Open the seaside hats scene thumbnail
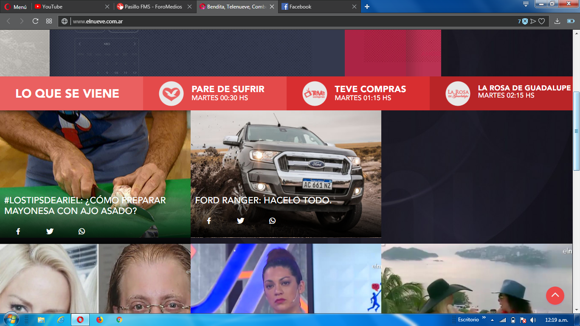 pos(477,278)
